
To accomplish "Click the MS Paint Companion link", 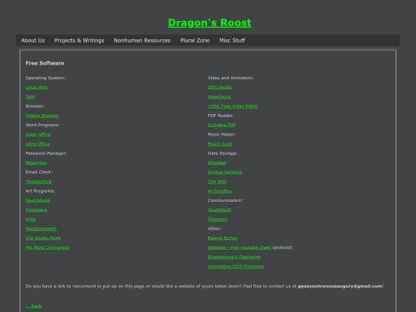I will pyautogui.click(x=48, y=247).
